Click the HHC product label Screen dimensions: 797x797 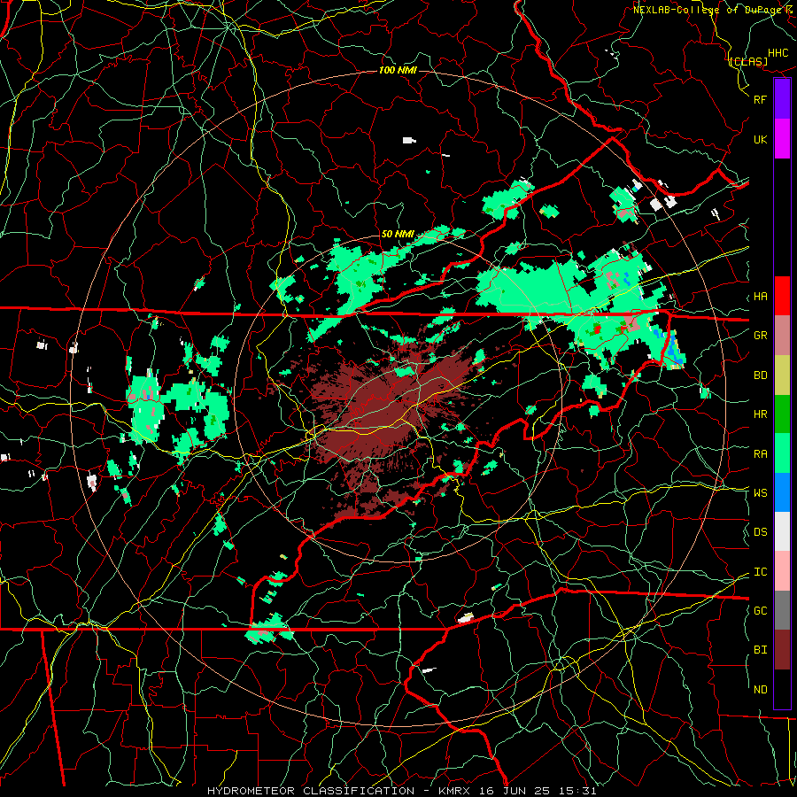click(x=778, y=53)
